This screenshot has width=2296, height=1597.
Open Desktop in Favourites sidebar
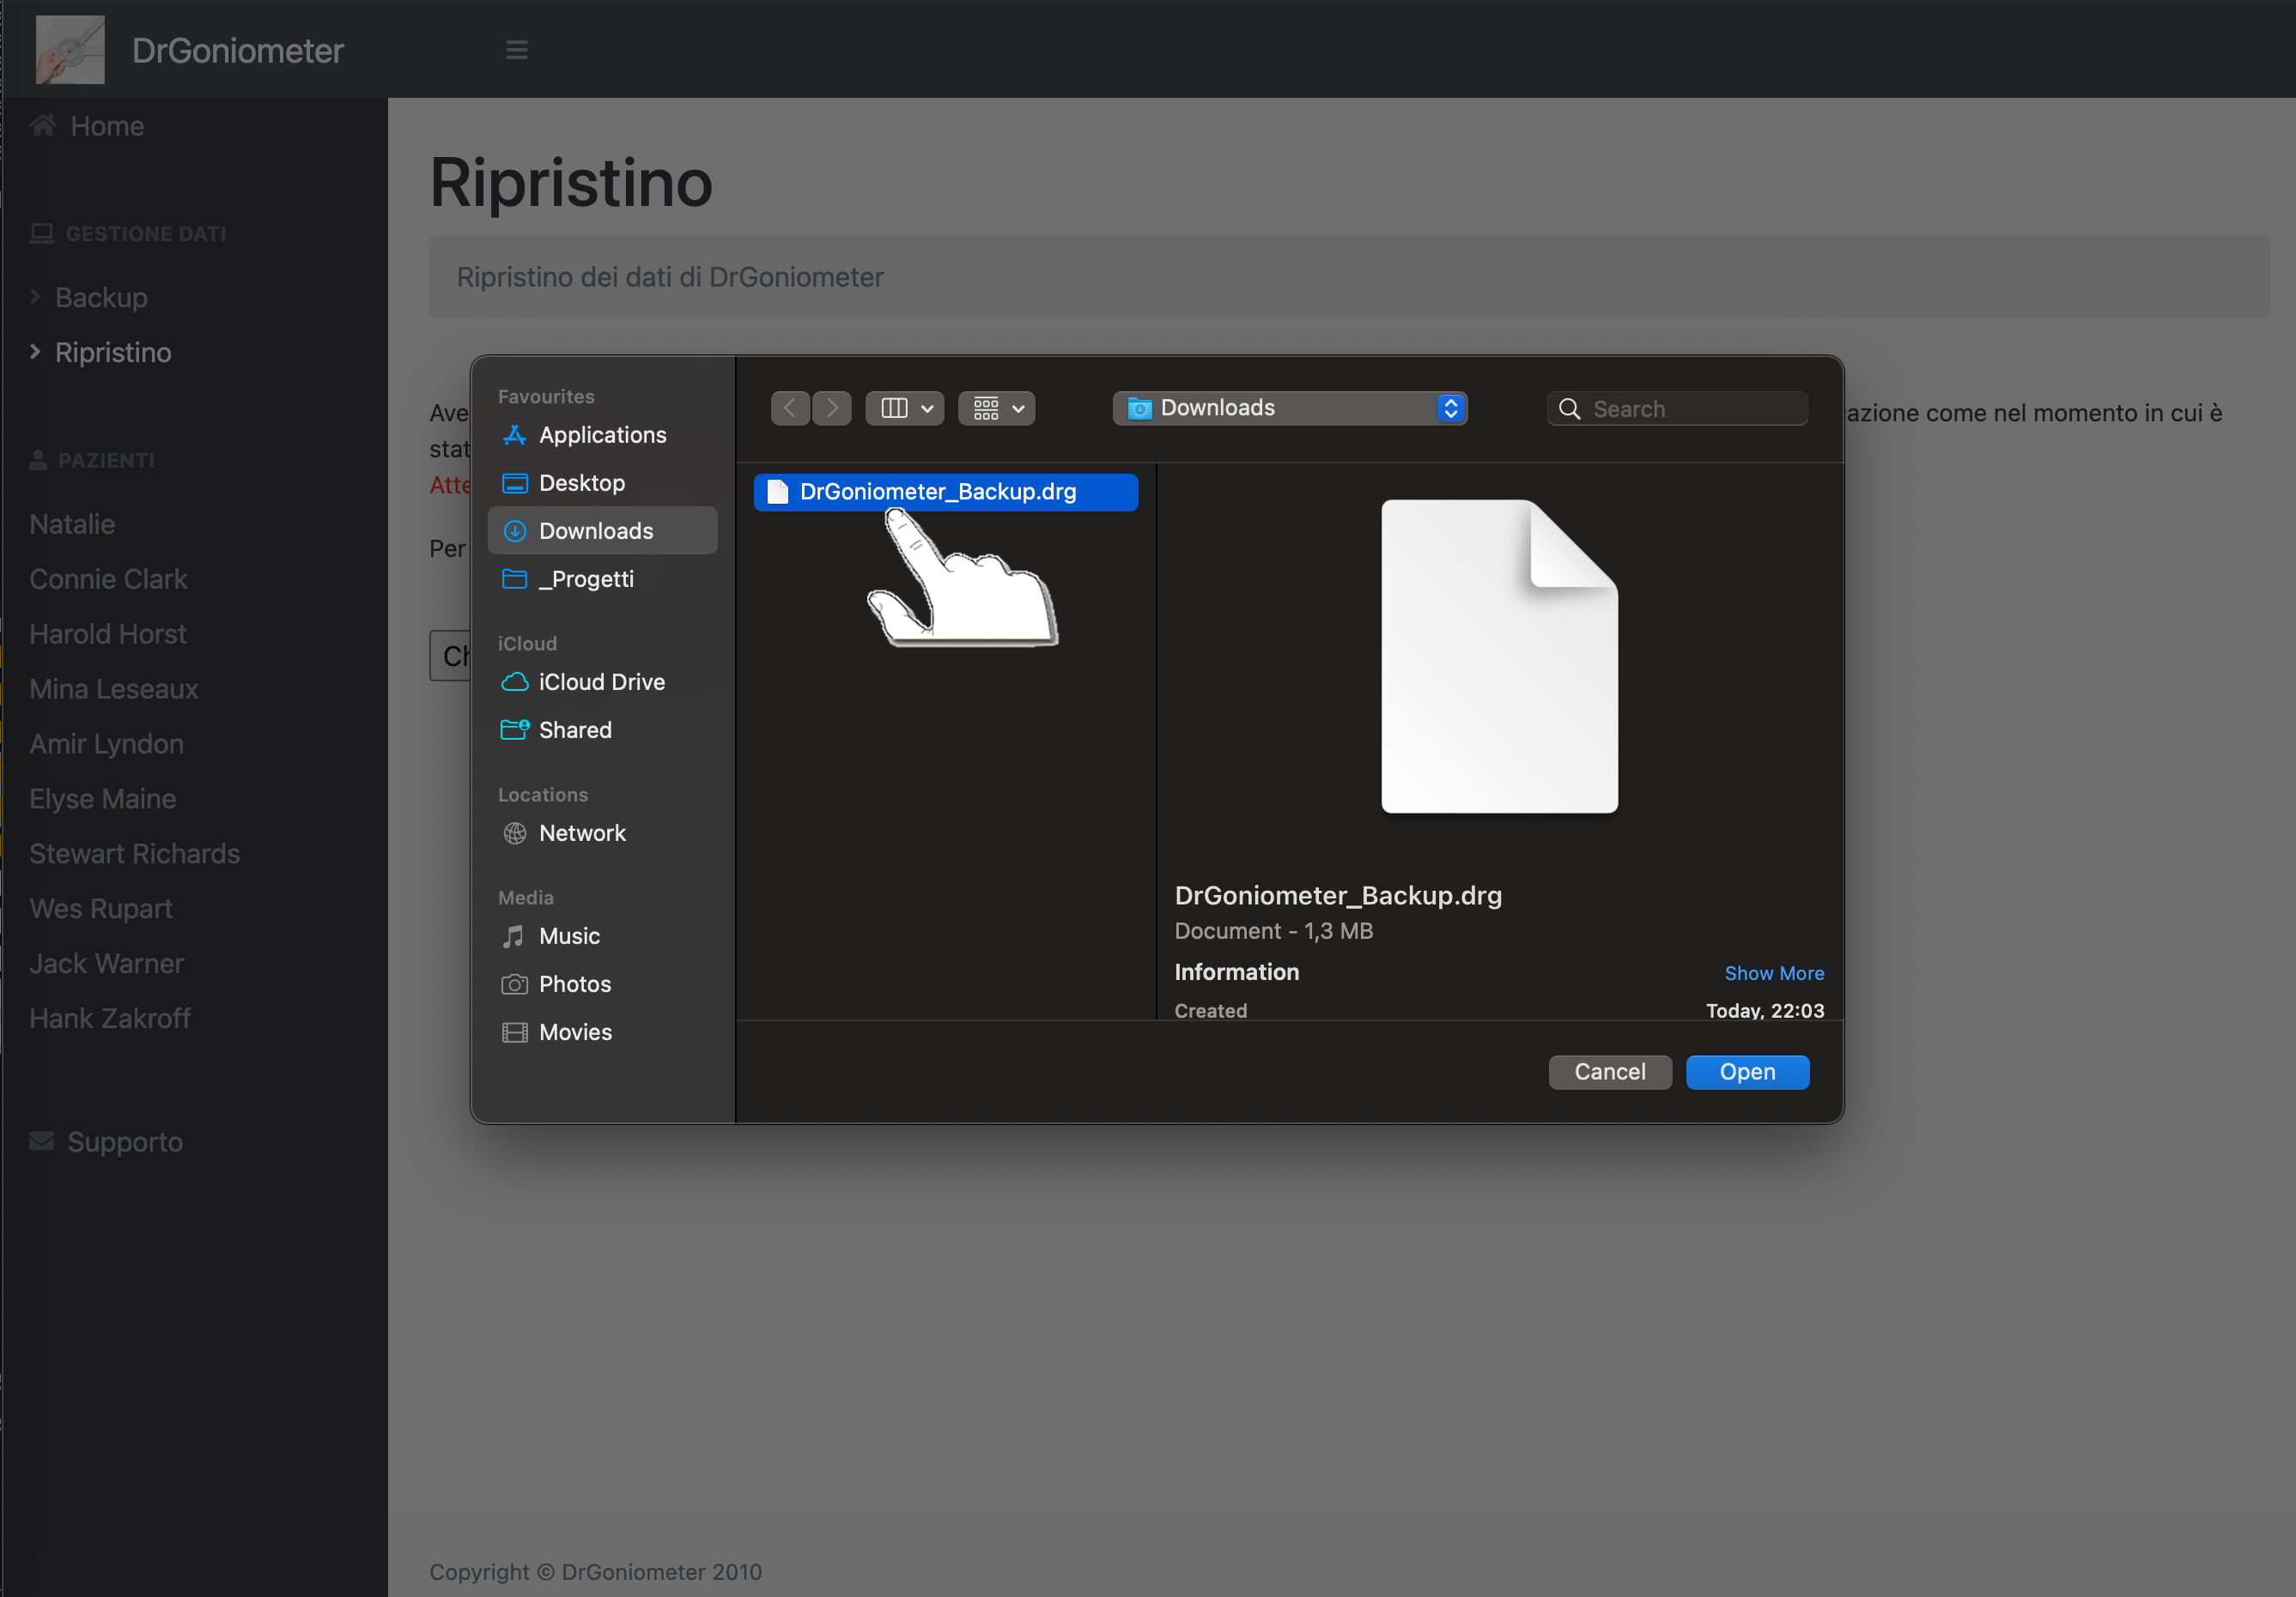(x=602, y=482)
